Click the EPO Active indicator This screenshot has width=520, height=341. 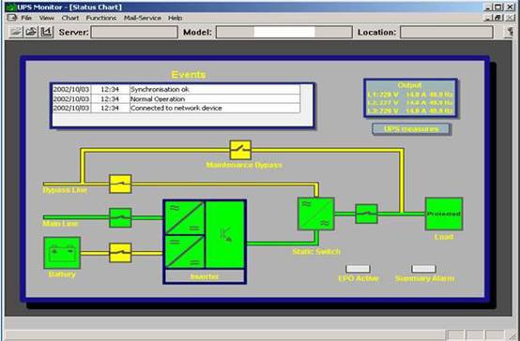pos(359,269)
